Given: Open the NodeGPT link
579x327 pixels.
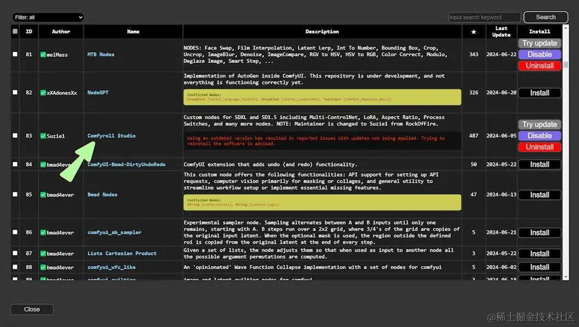Looking at the screenshot, I should 98,92.
